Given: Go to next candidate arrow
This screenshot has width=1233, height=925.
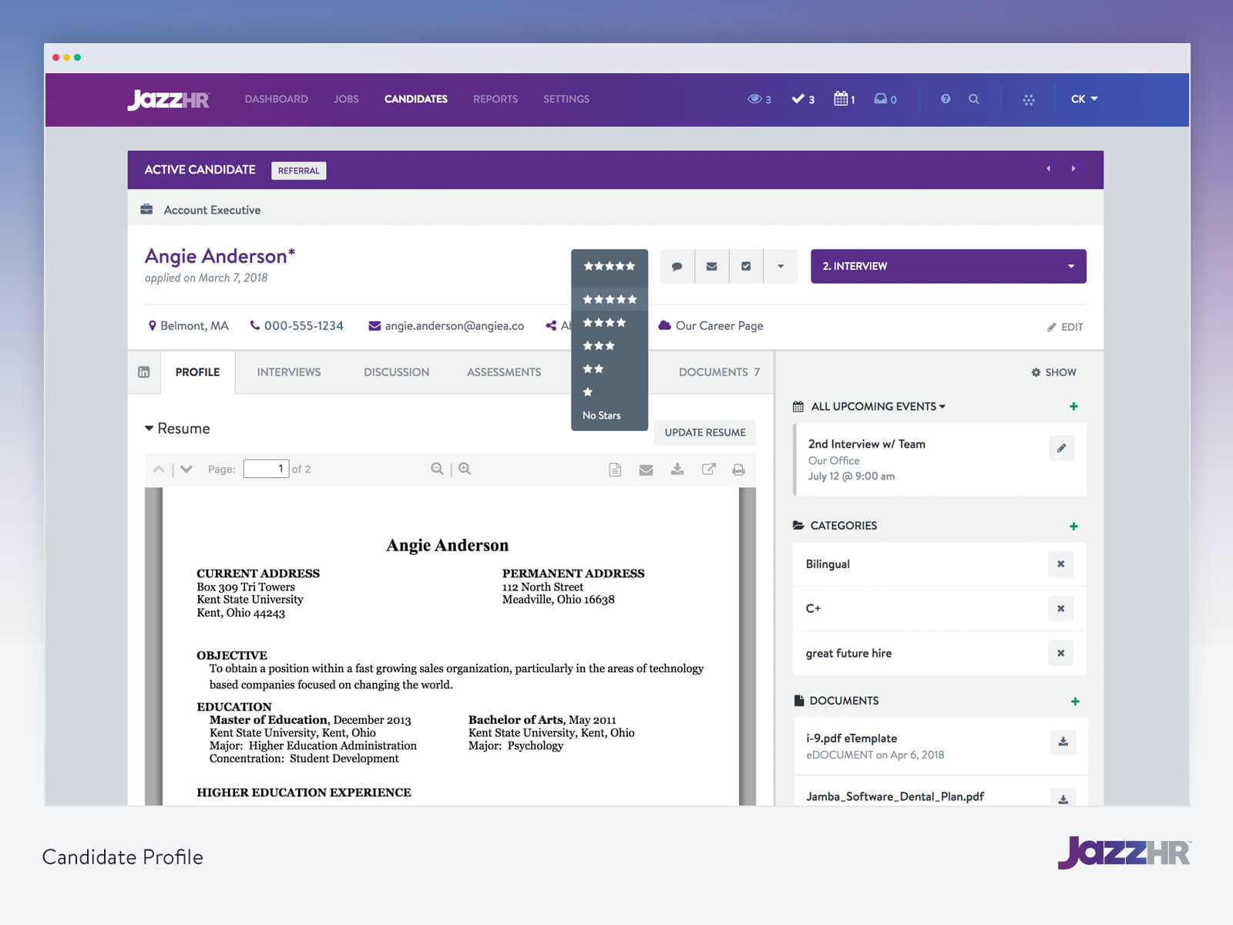Looking at the screenshot, I should (1073, 169).
